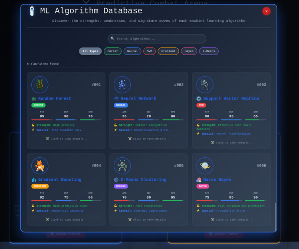Click the orange GRADIENT type badge
Viewport: 299px width, 249px height.
40,186
